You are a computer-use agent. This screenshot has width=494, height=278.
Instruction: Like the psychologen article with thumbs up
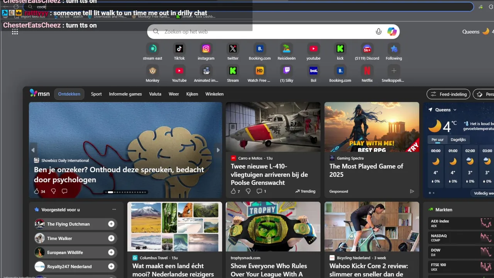point(36,191)
